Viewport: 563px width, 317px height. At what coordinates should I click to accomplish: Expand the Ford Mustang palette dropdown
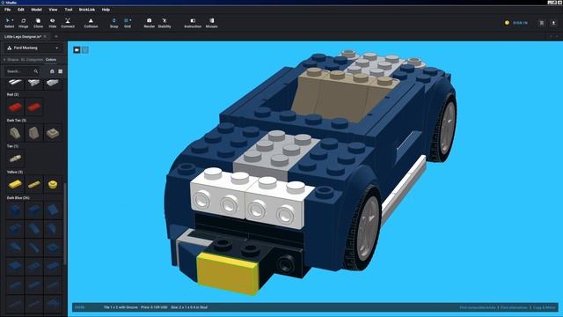coord(33,48)
